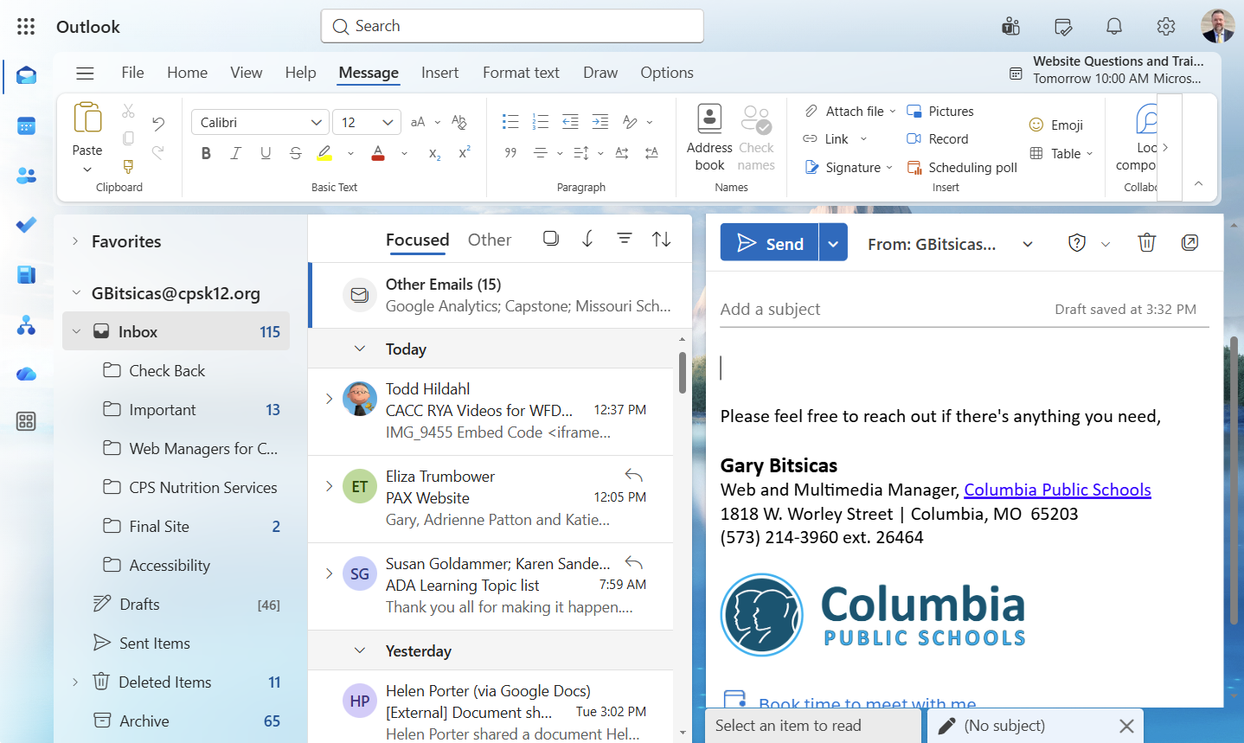Click the Format painter icon
The image size is (1244, 743).
(128, 166)
